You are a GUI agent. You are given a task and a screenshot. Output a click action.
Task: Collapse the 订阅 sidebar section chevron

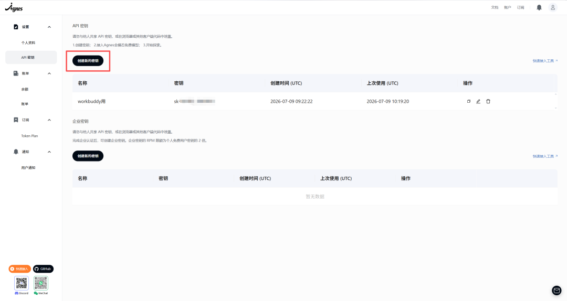(49, 120)
